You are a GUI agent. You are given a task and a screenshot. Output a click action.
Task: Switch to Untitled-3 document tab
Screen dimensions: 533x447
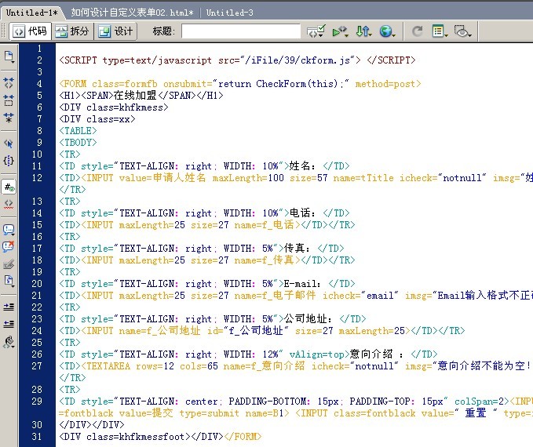pyautogui.click(x=230, y=13)
